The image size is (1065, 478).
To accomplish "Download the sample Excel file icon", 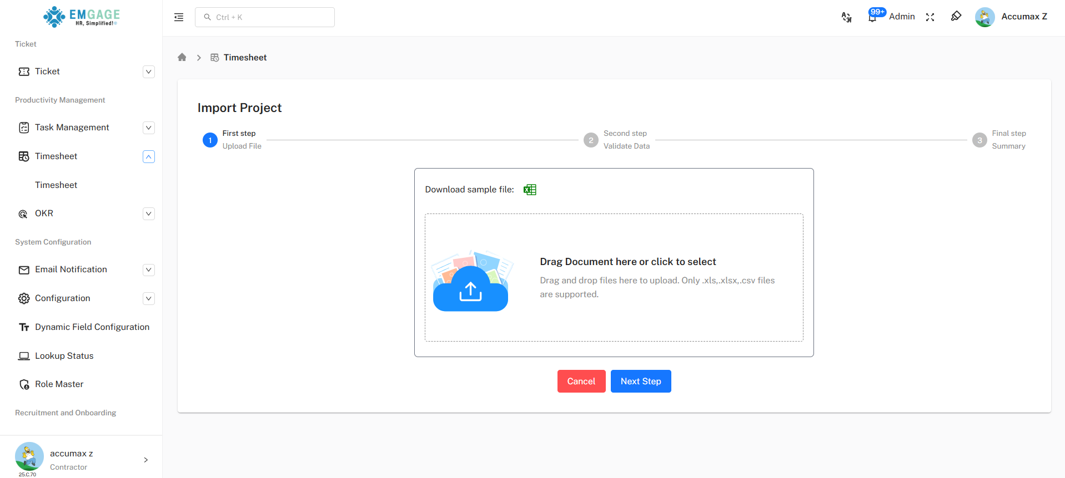I will pos(530,190).
